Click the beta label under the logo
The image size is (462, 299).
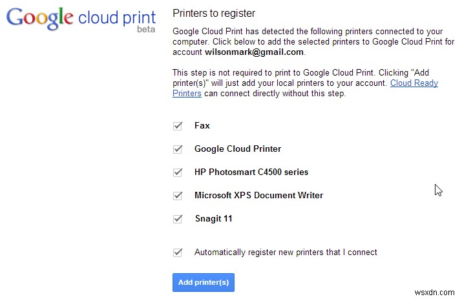coord(146,29)
